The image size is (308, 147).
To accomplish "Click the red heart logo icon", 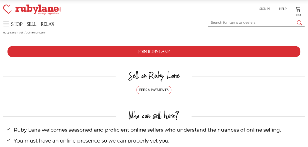I will click(8, 9).
